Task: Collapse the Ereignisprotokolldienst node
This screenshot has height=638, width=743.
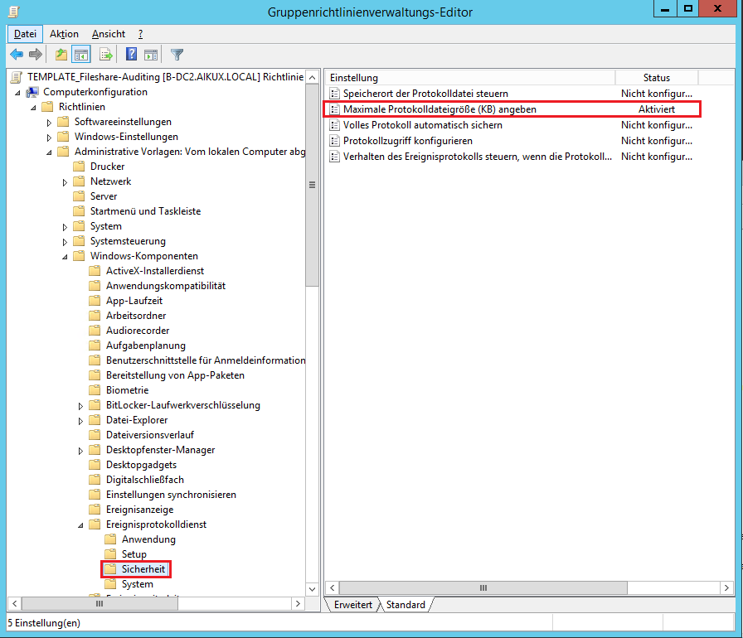Action: tap(80, 524)
